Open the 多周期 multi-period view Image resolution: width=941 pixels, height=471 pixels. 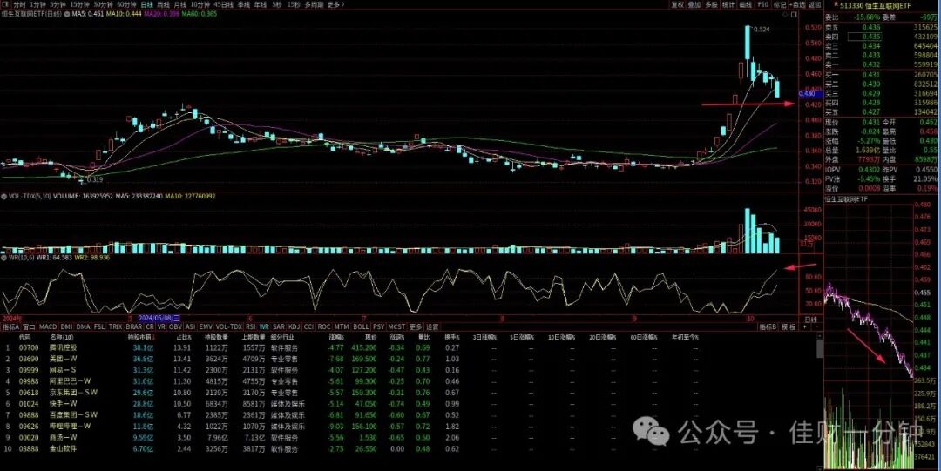point(314,4)
